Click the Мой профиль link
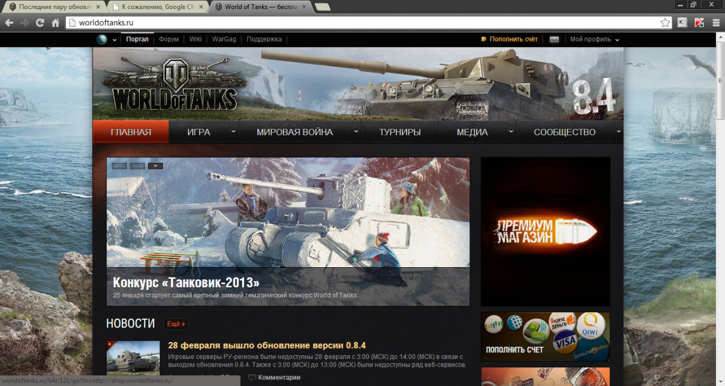Viewport: 725px width, 386px height. coord(590,39)
